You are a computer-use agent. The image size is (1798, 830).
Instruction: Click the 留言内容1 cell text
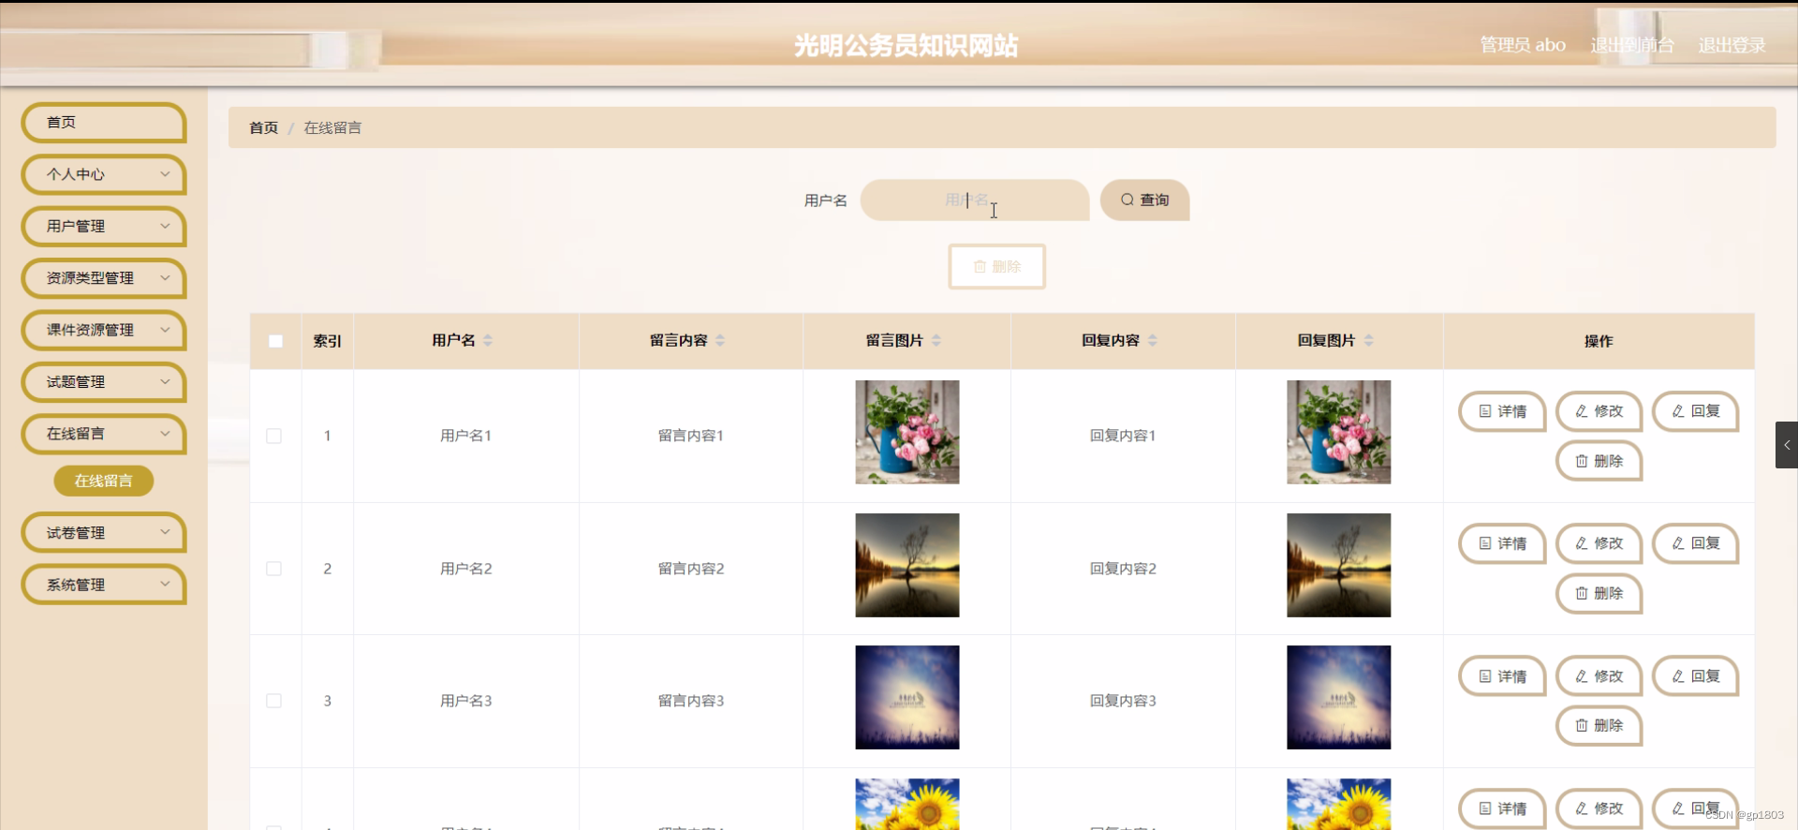click(691, 436)
